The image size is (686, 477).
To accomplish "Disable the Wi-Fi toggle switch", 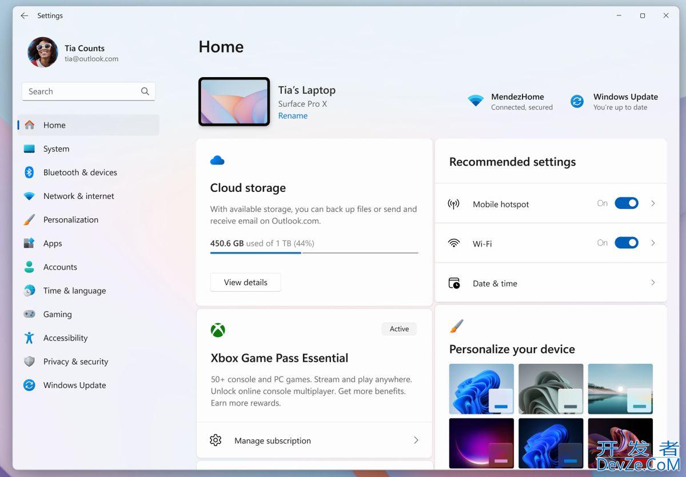I will (x=626, y=243).
